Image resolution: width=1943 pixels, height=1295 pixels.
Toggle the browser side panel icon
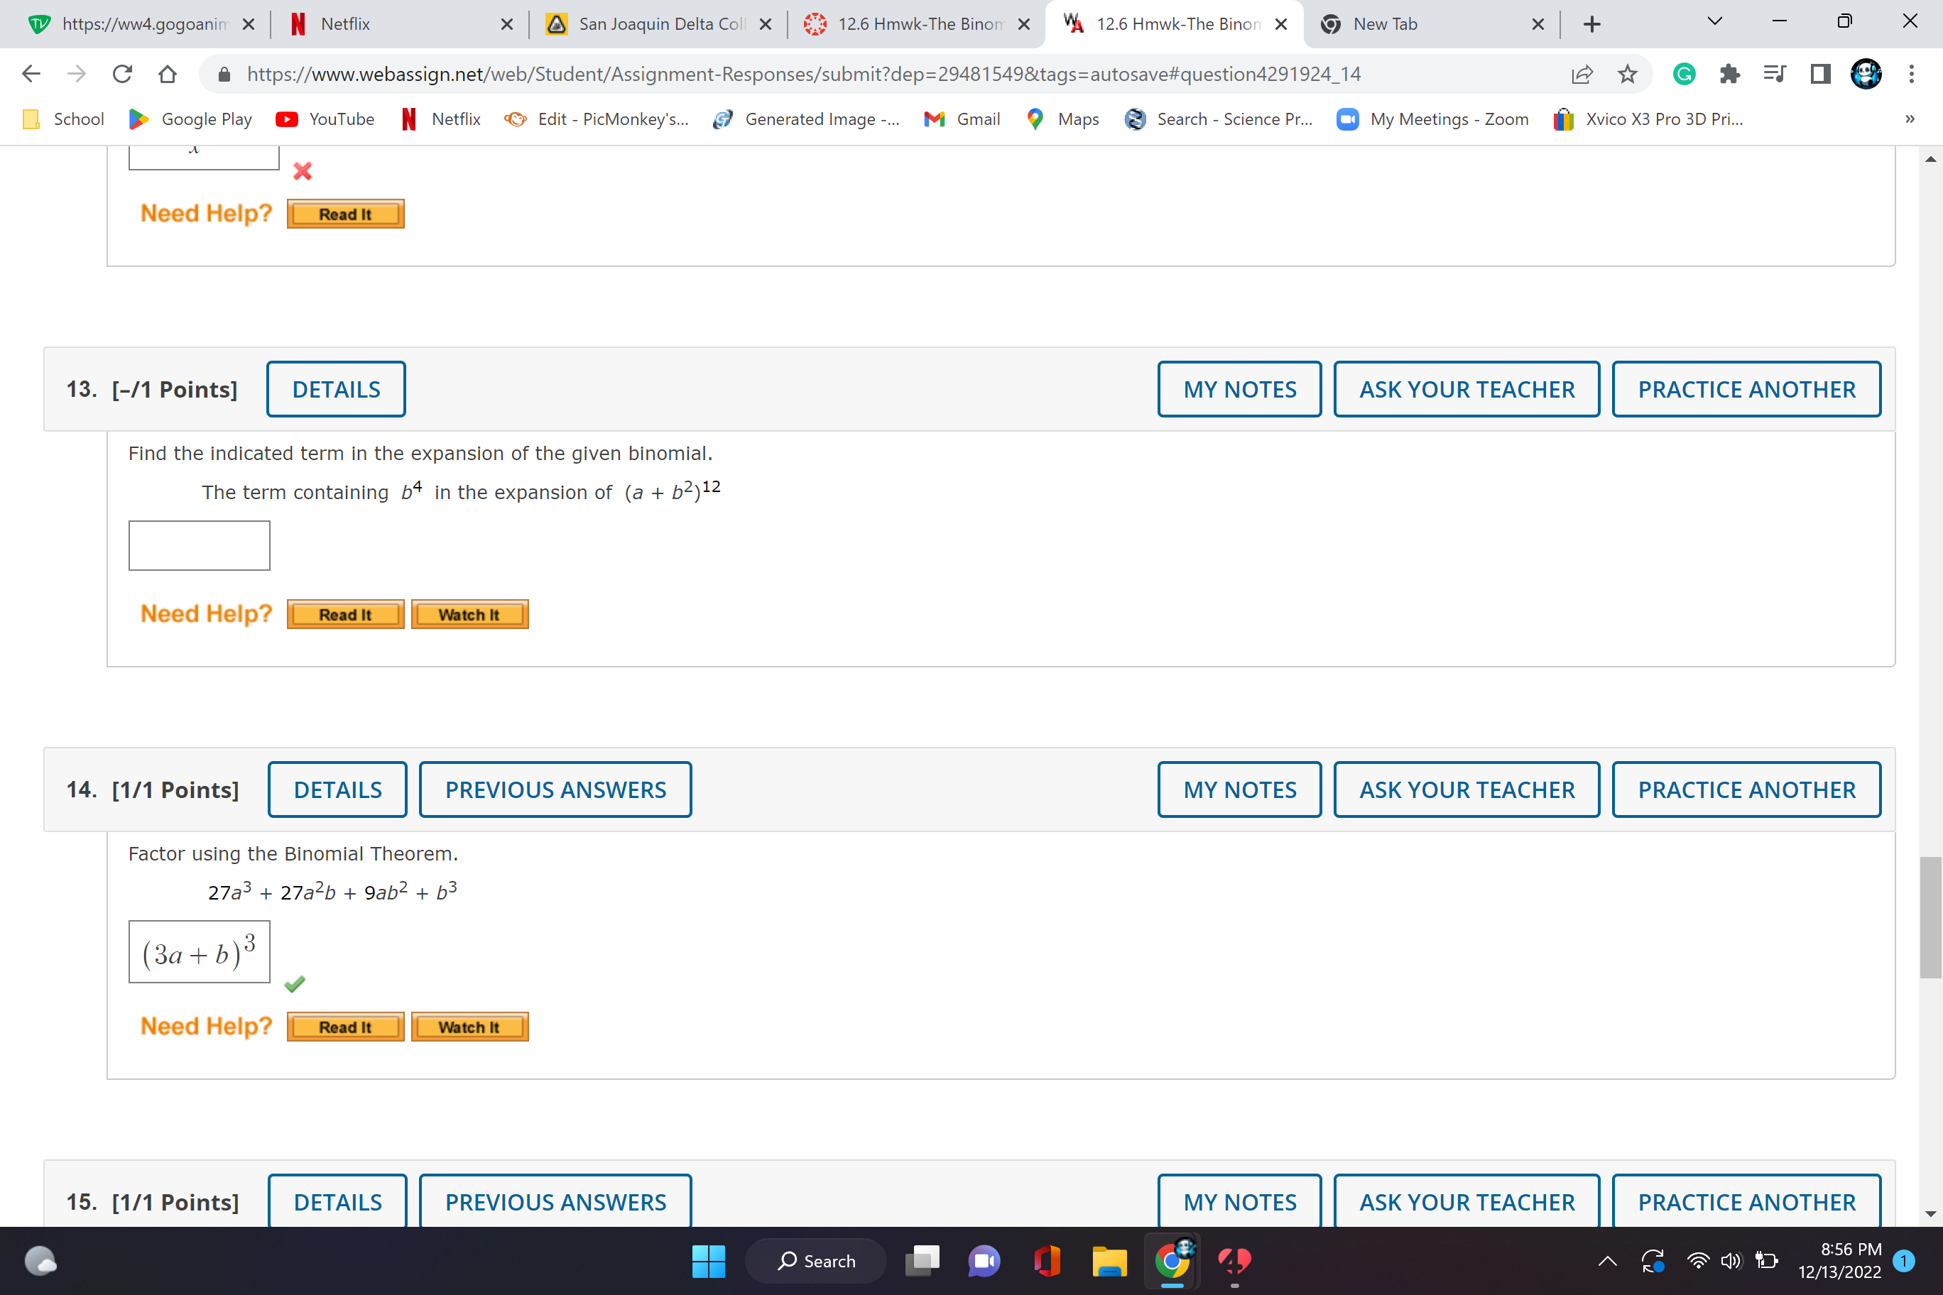tap(1820, 75)
